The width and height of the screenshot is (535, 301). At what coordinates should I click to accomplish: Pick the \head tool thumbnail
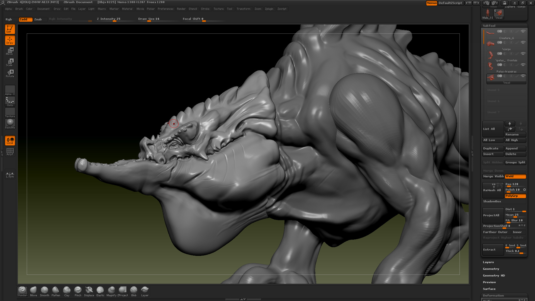pyautogui.click(x=499, y=14)
